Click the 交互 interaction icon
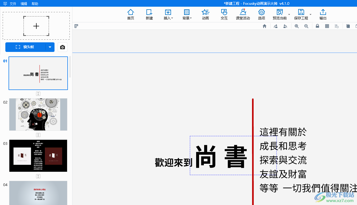The image size is (357, 205). point(224,14)
